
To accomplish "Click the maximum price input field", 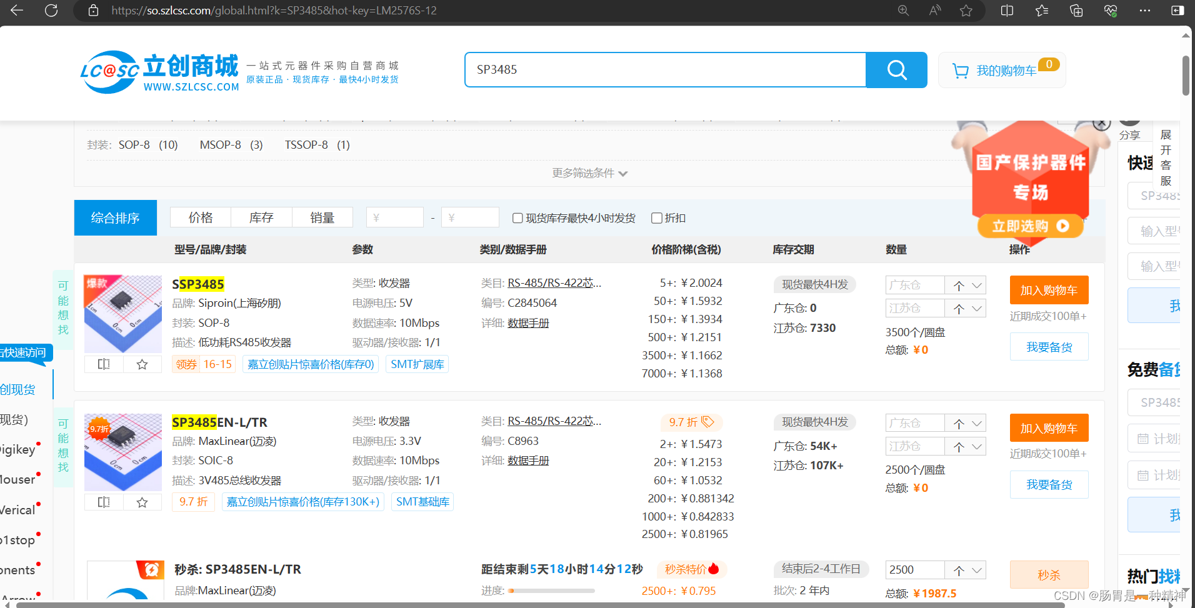I will tap(470, 217).
